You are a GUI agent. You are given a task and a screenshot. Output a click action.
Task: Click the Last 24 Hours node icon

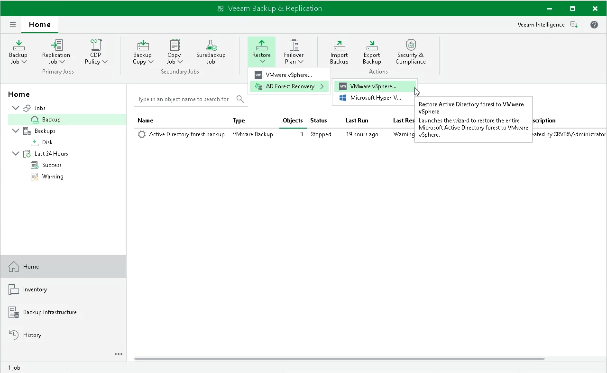point(27,154)
